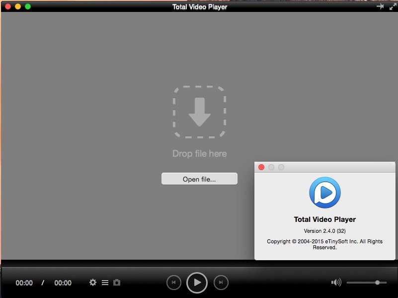Mute audio via the speaker icon
The height and width of the screenshot is (298, 398).
[336, 283]
